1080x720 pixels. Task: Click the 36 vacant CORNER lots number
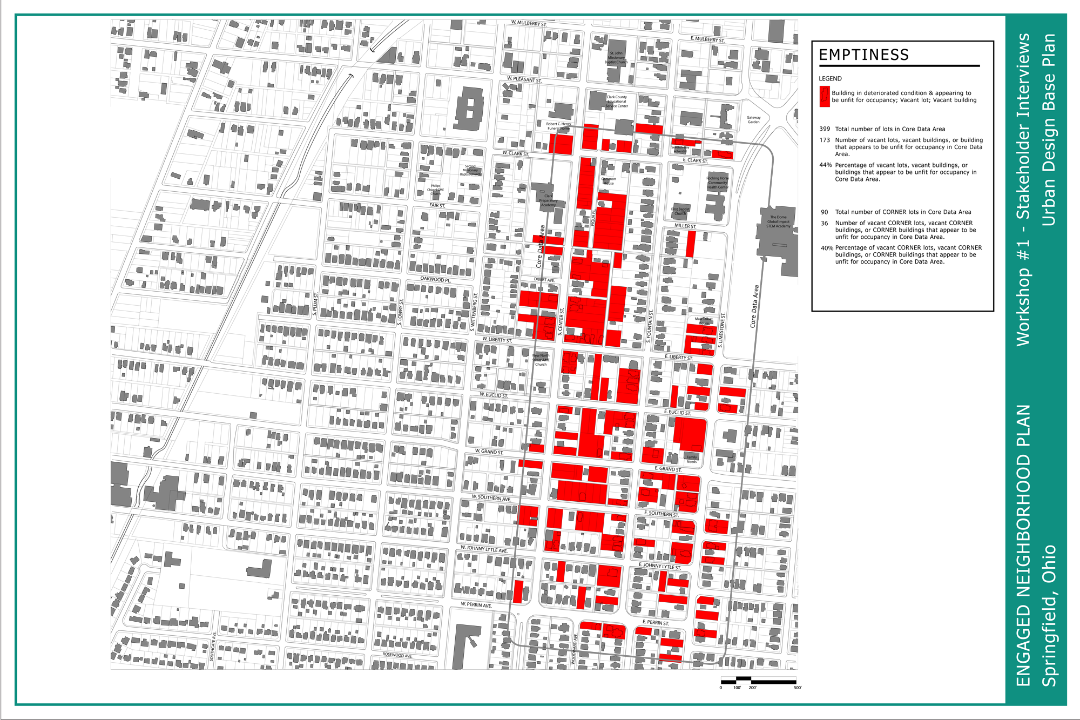825,223
